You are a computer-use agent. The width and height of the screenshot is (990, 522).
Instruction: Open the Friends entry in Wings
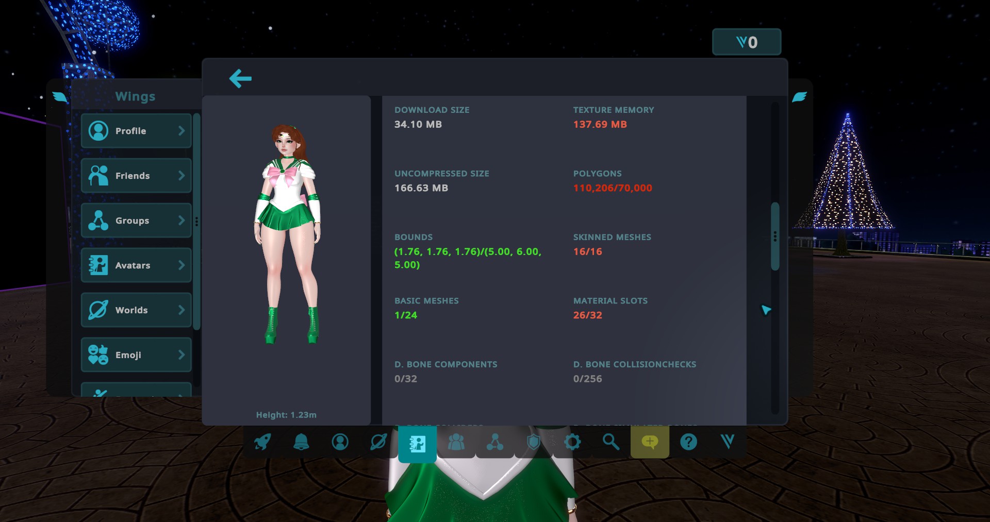click(136, 176)
